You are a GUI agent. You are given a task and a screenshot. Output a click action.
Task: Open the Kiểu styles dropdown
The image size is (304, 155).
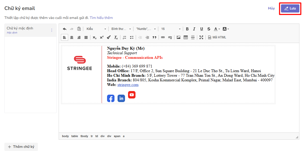tap(96, 29)
